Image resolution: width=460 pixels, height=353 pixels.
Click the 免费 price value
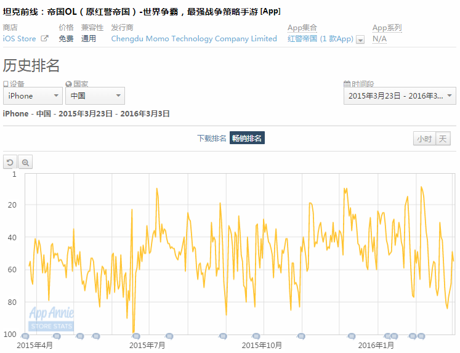(66, 38)
